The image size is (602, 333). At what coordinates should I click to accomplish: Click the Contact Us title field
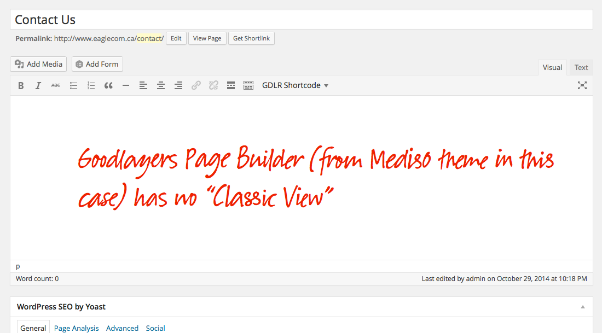(x=301, y=20)
